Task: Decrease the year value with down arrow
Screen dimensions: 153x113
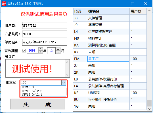Action: point(41,52)
